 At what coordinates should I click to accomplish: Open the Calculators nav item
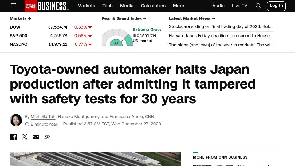click(153, 6)
